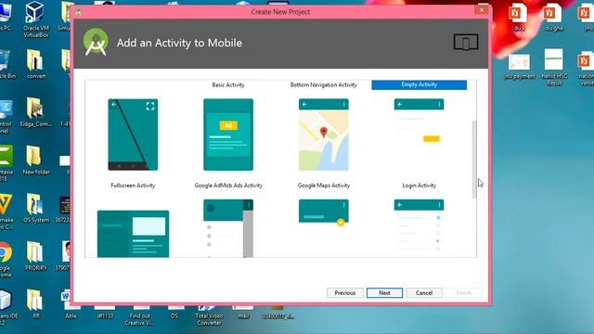Select the OS System desktop icon
Screen dimensions: 594x334
coord(36,208)
